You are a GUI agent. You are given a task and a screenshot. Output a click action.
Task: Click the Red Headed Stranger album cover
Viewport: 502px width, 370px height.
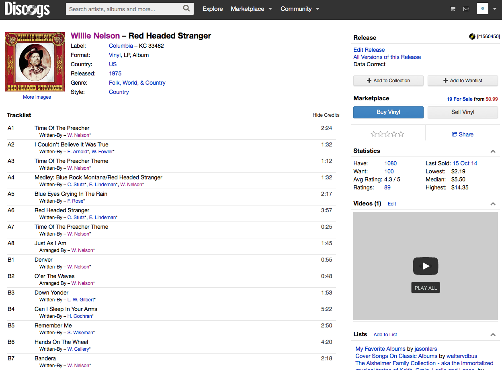35,62
